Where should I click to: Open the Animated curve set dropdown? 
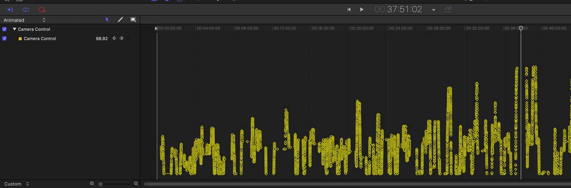coord(24,20)
